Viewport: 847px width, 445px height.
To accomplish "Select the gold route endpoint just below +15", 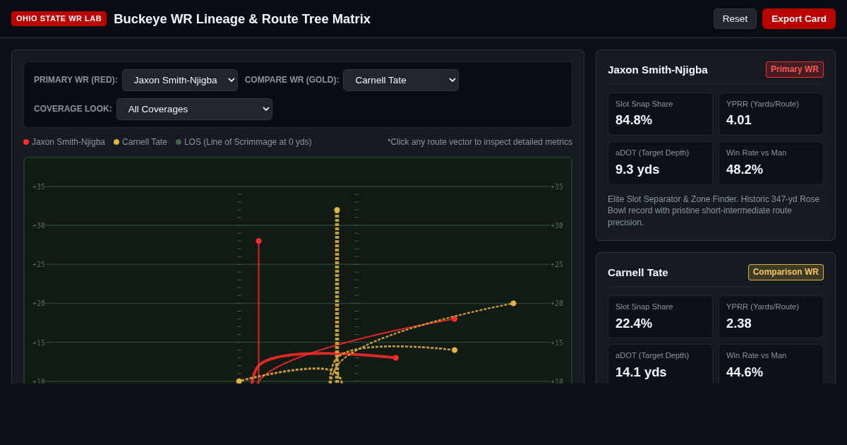I will point(455,350).
